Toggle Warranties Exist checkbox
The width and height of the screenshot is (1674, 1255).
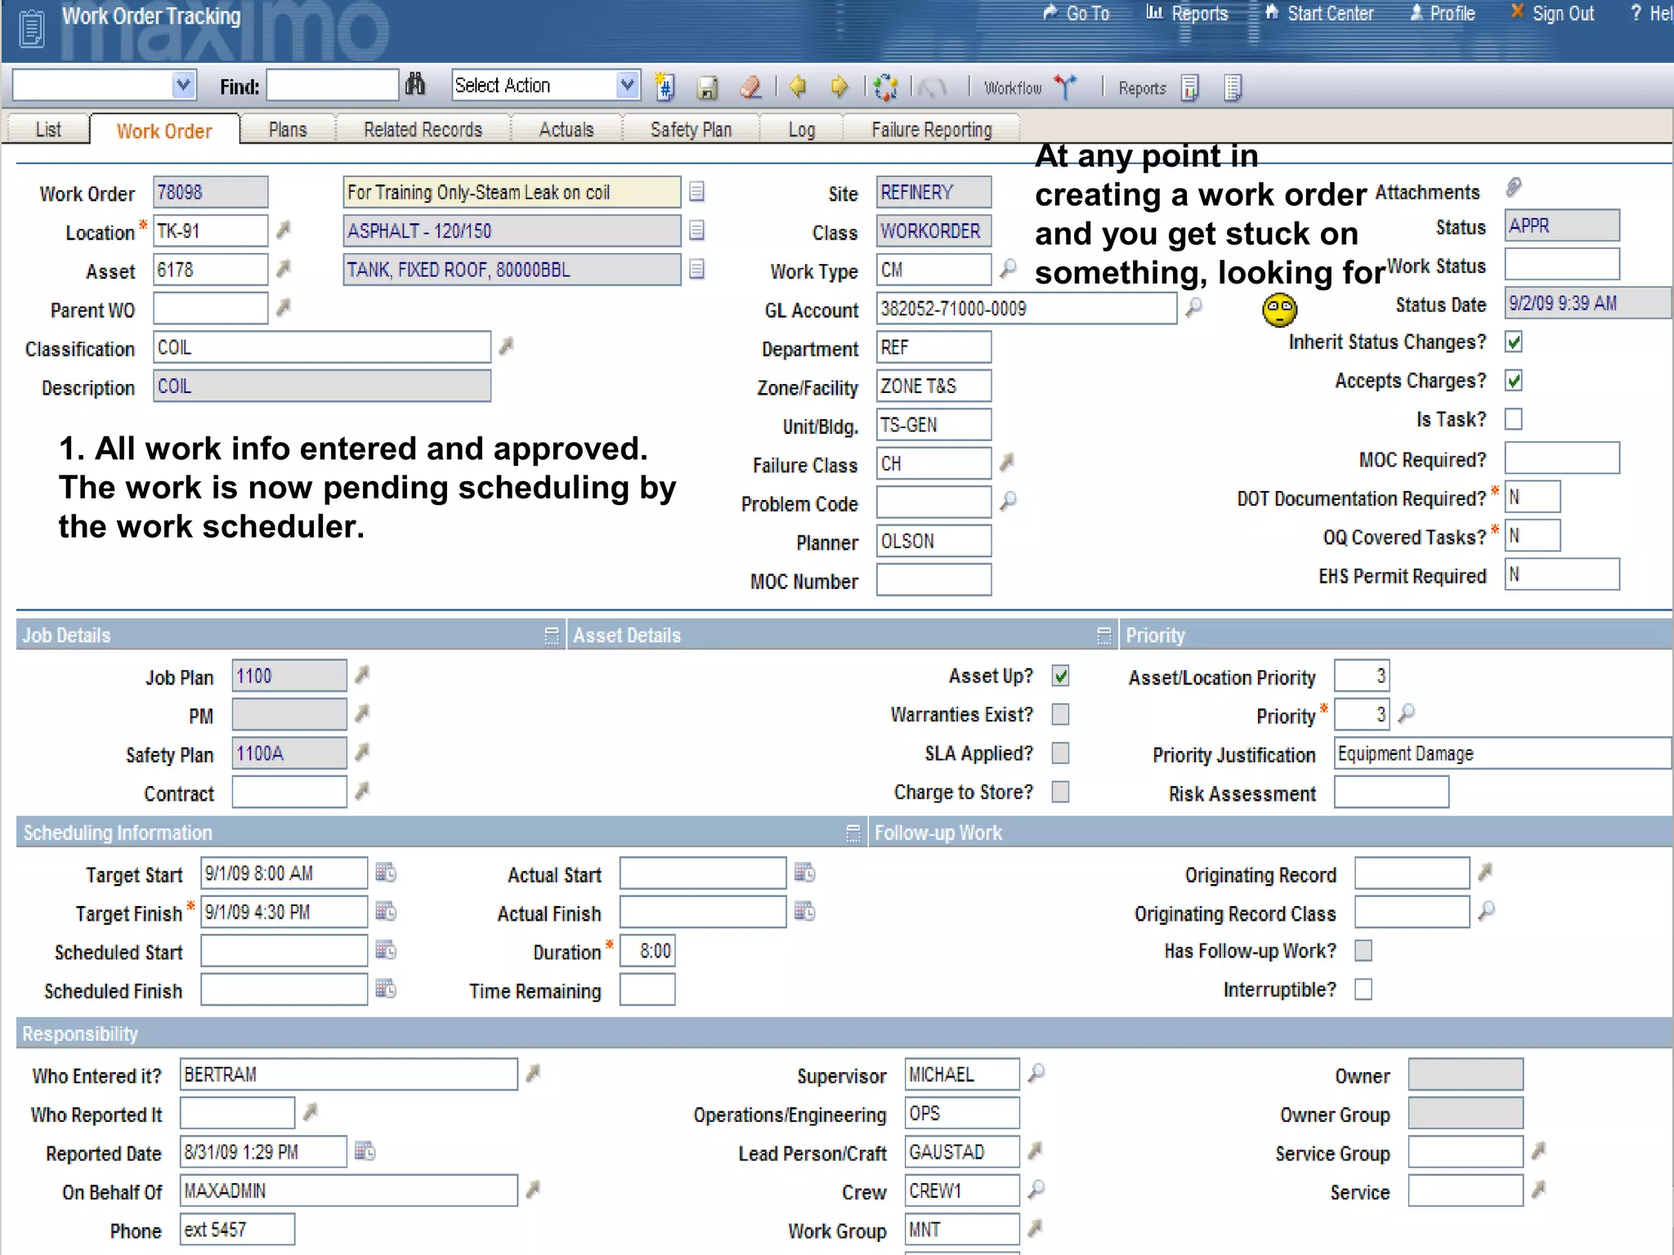[1061, 714]
